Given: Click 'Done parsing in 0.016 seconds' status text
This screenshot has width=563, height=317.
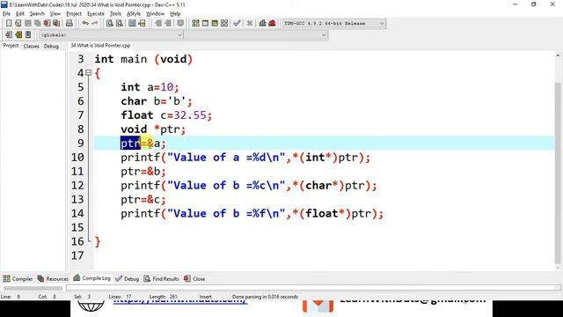Looking at the screenshot, I should (x=265, y=297).
